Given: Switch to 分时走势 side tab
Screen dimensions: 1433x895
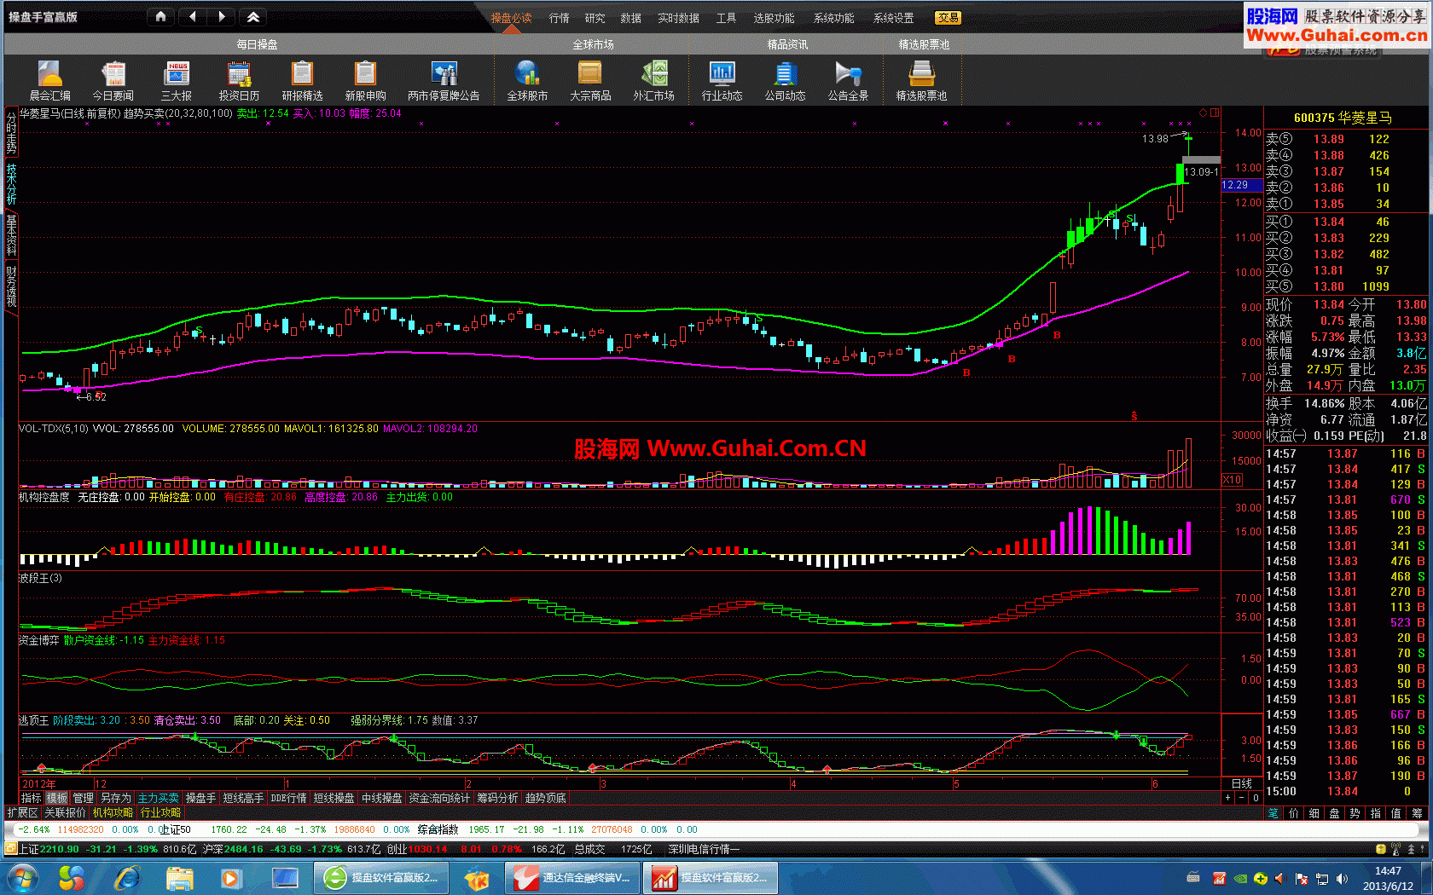Looking at the screenshot, I should point(11,132).
